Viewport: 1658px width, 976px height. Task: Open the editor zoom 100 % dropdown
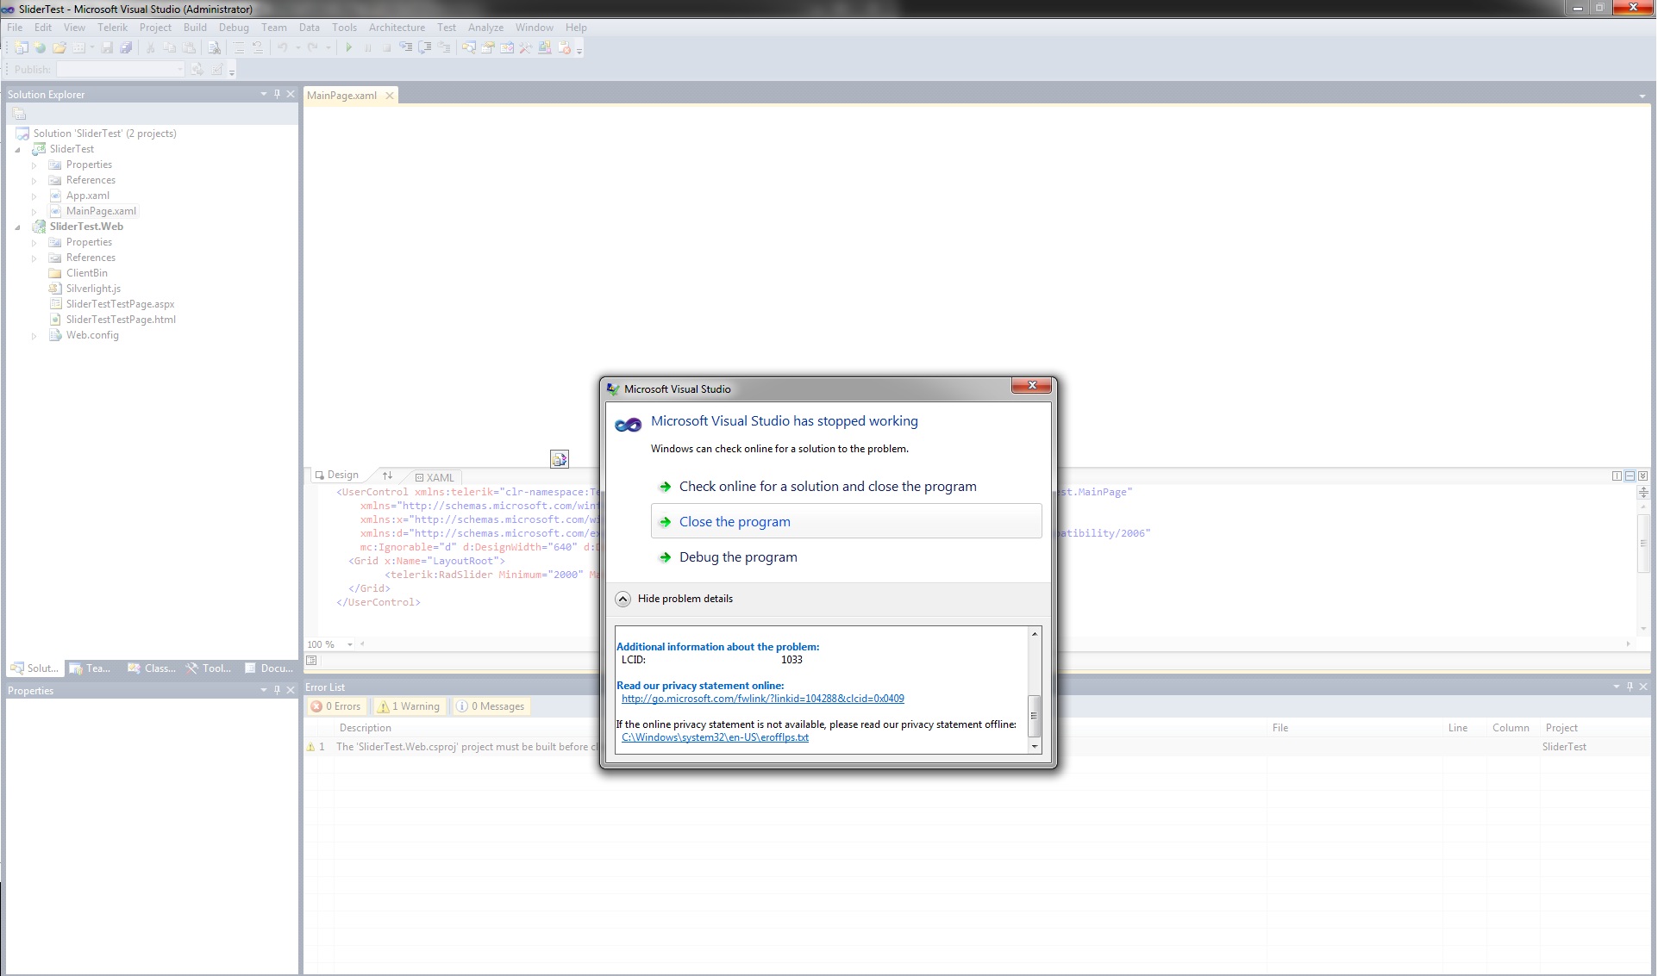point(350,644)
